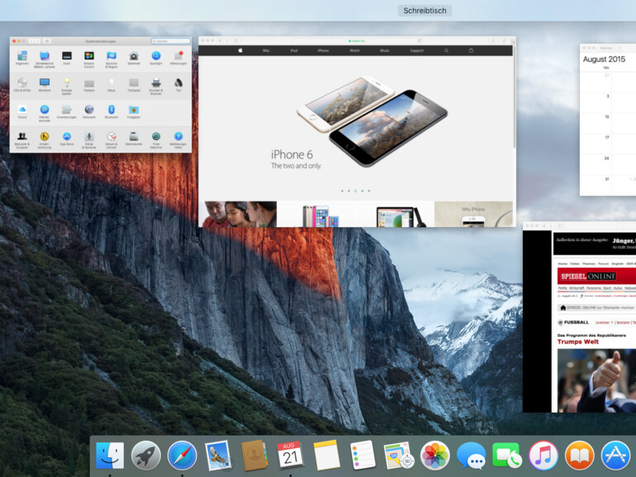Open Schreibtisch & Bildschirmschoner preferences pane

[45, 59]
